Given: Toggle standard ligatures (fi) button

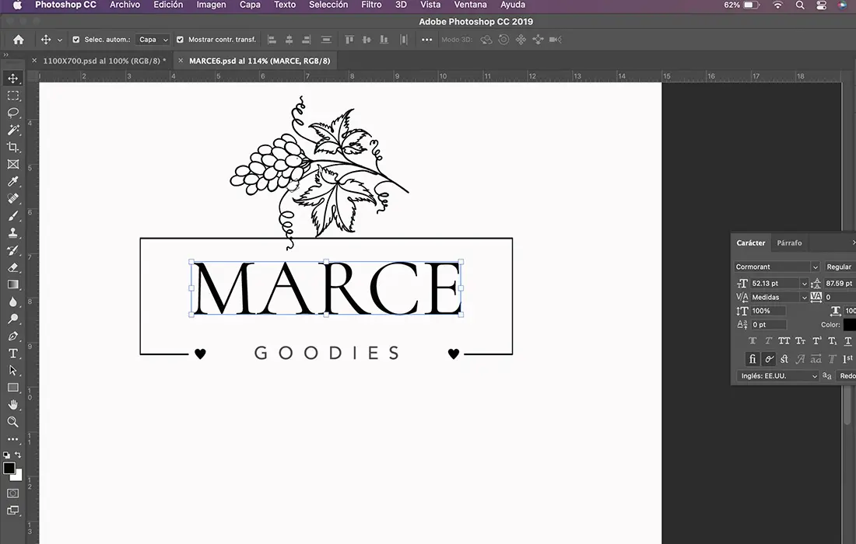Looking at the screenshot, I should tap(753, 359).
